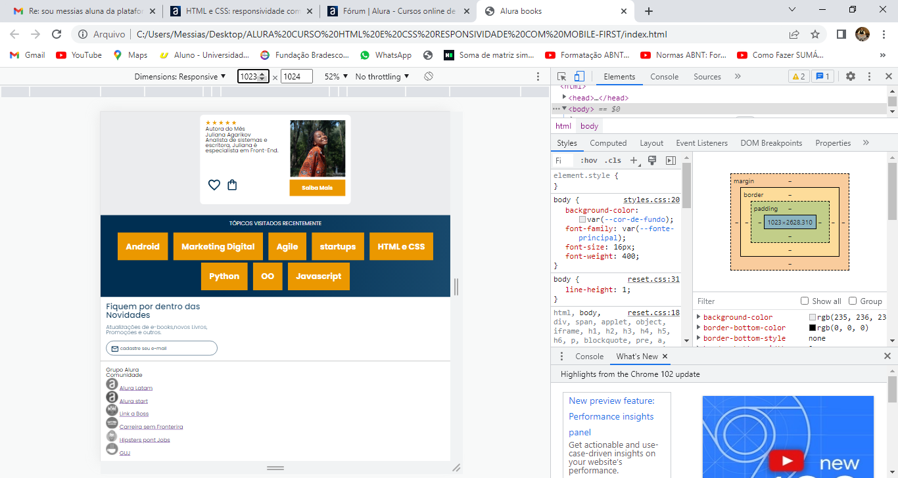
Task: Click the viewport width field showing 1023
Action: point(253,77)
